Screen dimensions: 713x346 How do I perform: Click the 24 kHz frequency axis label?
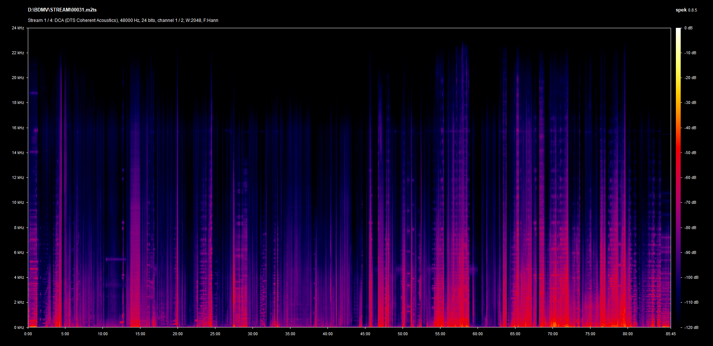[x=18, y=28]
